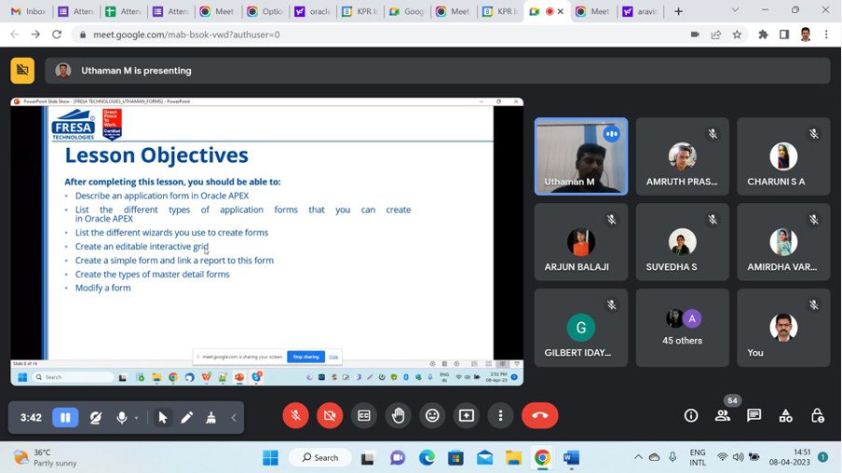Open Chrome profile avatar
This screenshot has width=842, height=473.
805,34
